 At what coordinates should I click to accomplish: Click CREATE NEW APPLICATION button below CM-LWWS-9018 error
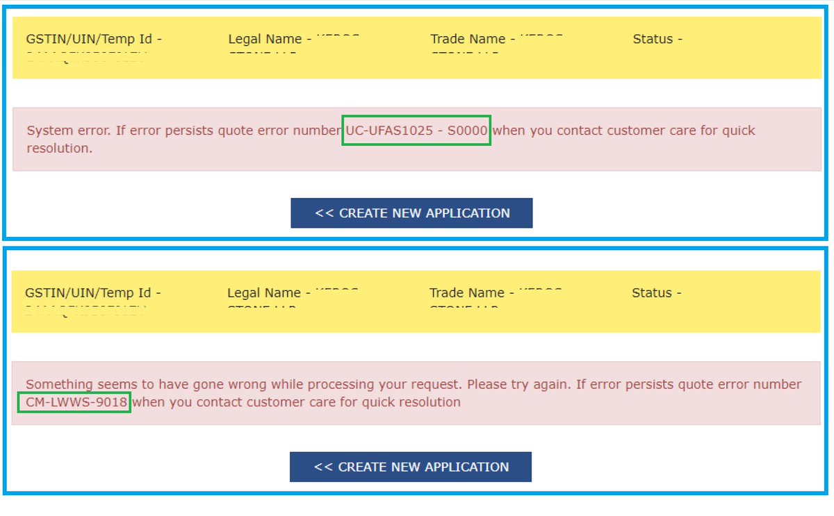(x=411, y=467)
